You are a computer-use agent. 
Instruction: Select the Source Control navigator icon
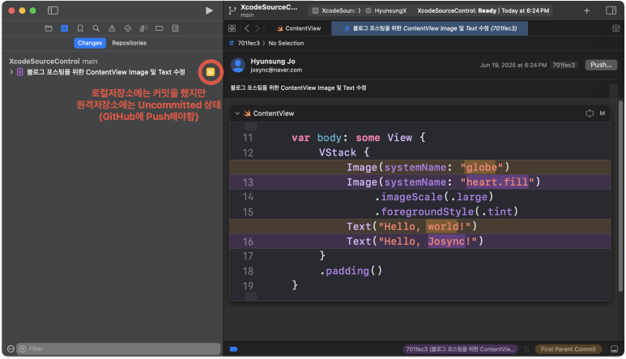tap(64, 28)
